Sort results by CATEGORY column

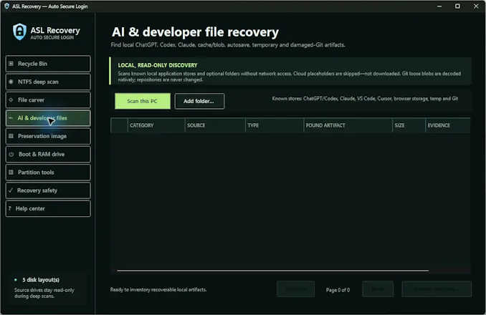(156, 125)
